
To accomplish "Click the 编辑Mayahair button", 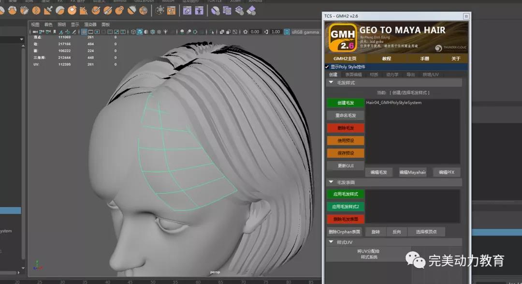I will pos(412,172).
